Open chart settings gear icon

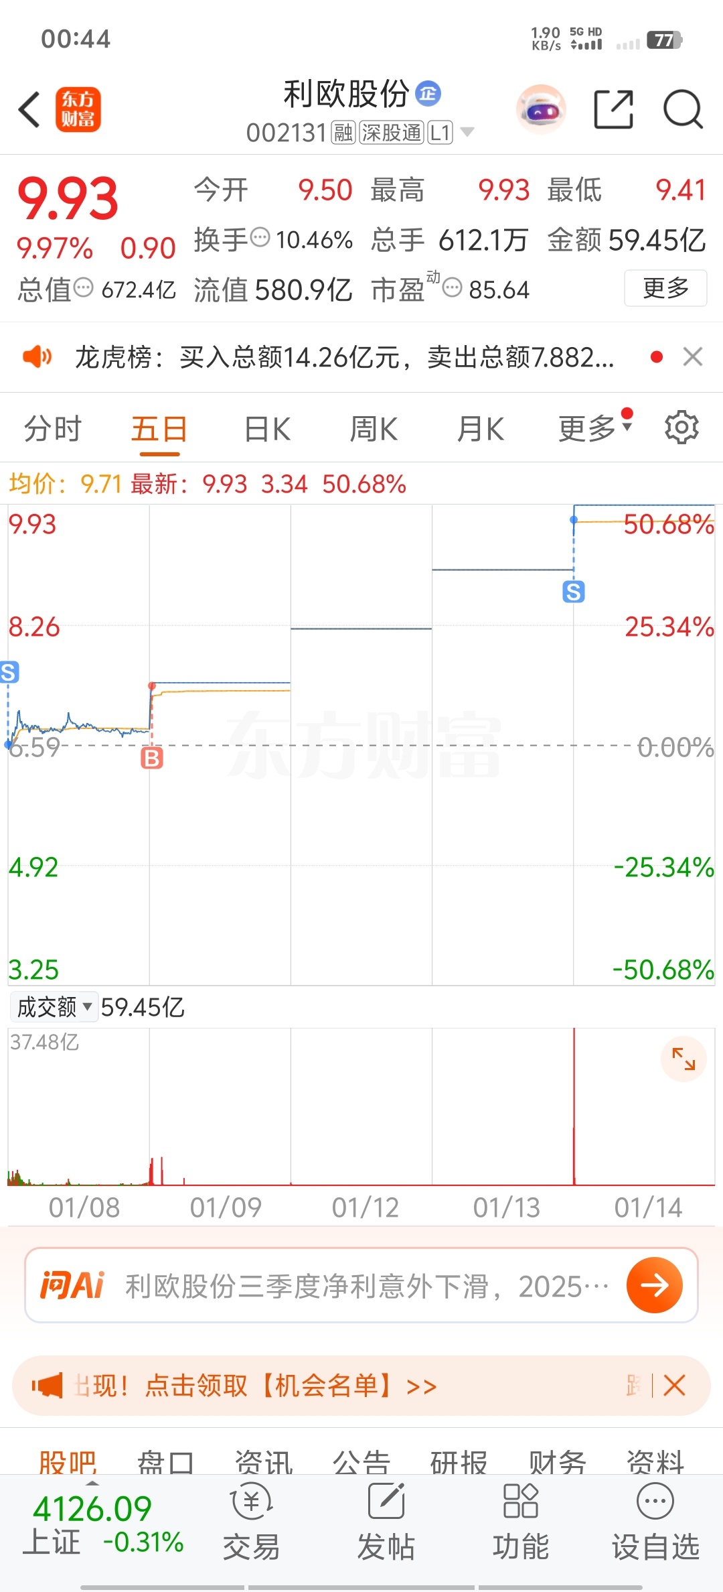pyautogui.click(x=681, y=427)
